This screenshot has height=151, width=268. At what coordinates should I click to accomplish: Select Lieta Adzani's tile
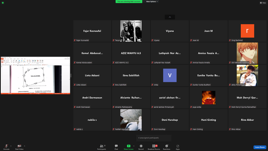click(92, 75)
